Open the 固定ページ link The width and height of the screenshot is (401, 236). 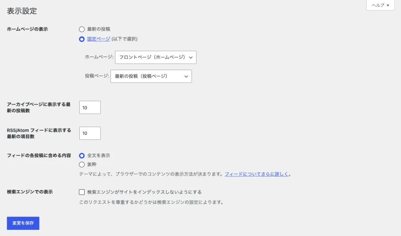98,39
